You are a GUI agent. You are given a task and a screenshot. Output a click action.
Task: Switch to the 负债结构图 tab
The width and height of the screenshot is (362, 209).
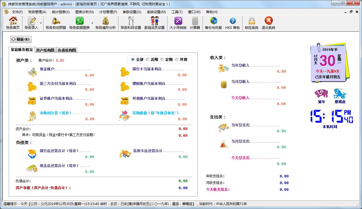pyautogui.click(x=67, y=50)
